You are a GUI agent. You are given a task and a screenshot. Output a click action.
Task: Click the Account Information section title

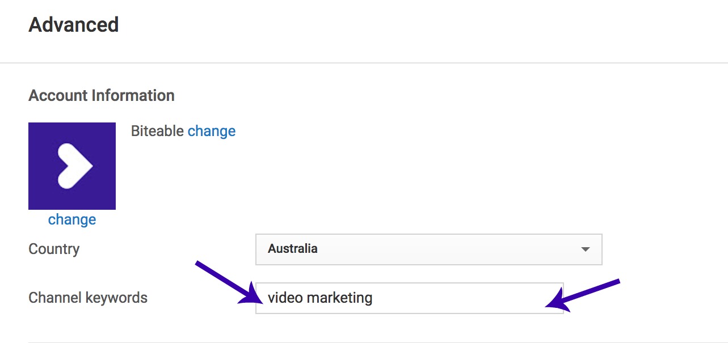pyautogui.click(x=101, y=95)
